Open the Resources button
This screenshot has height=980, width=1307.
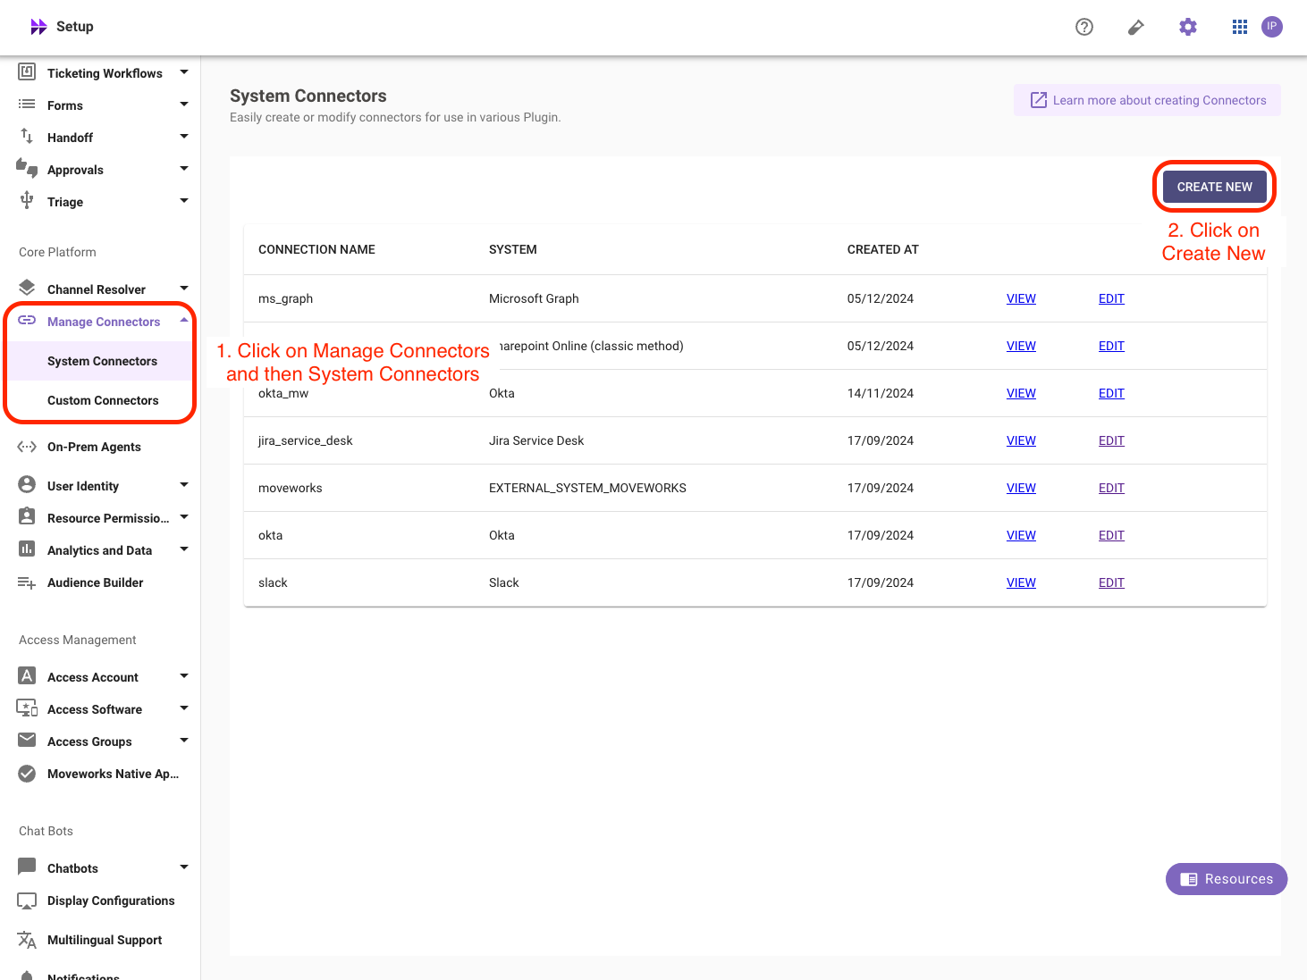pos(1227,879)
